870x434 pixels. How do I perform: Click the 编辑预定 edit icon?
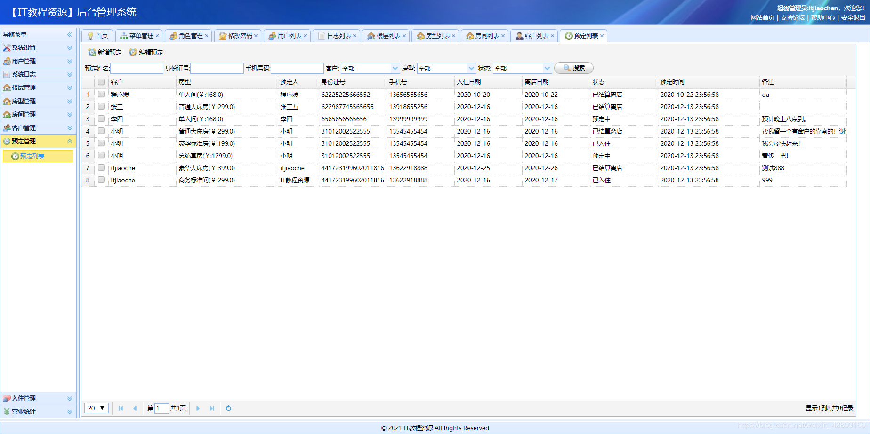pos(133,52)
